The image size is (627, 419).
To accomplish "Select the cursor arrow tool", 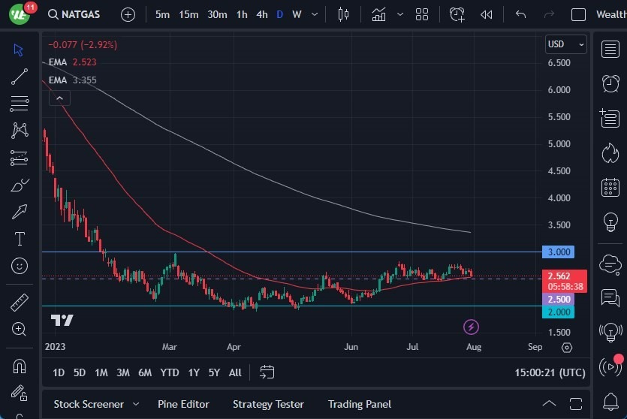I will [19, 50].
